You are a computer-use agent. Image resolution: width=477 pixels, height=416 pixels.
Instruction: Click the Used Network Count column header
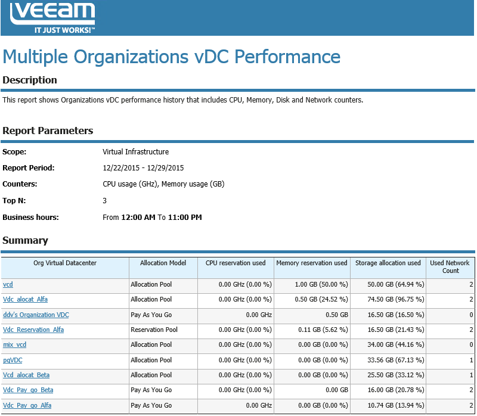click(450, 266)
